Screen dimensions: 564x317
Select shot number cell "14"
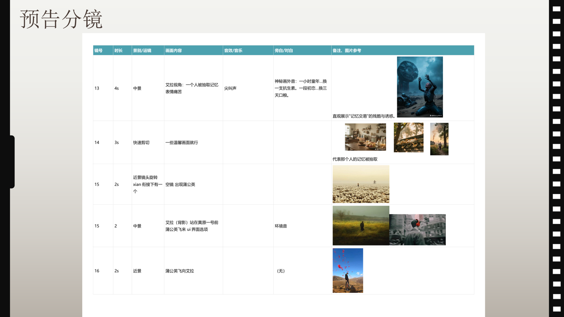tap(103, 142)
